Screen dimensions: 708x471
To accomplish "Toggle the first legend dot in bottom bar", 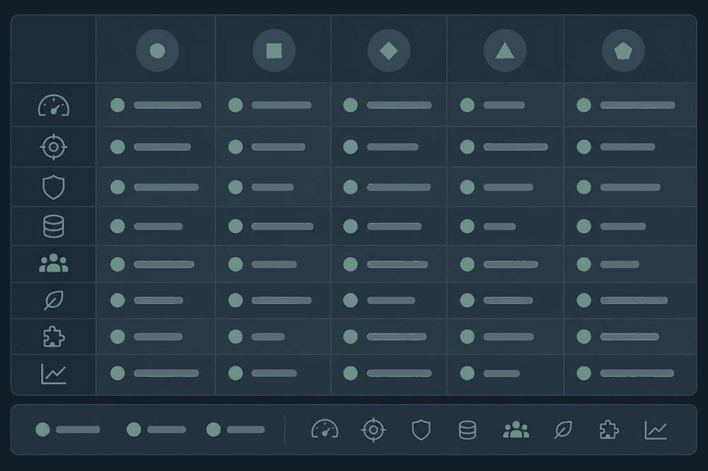I will coord(42,429).
